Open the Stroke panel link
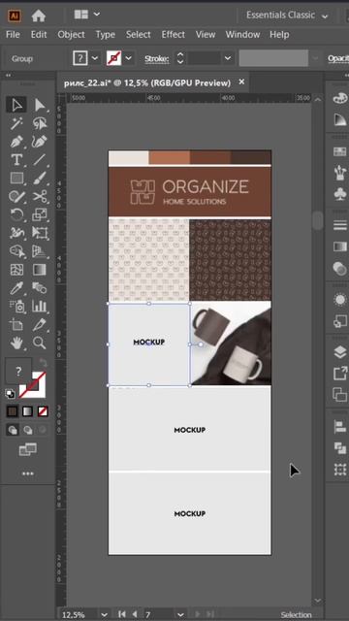Screen dimensions: 349x621 pyautogui.click(x=157, y=59)
